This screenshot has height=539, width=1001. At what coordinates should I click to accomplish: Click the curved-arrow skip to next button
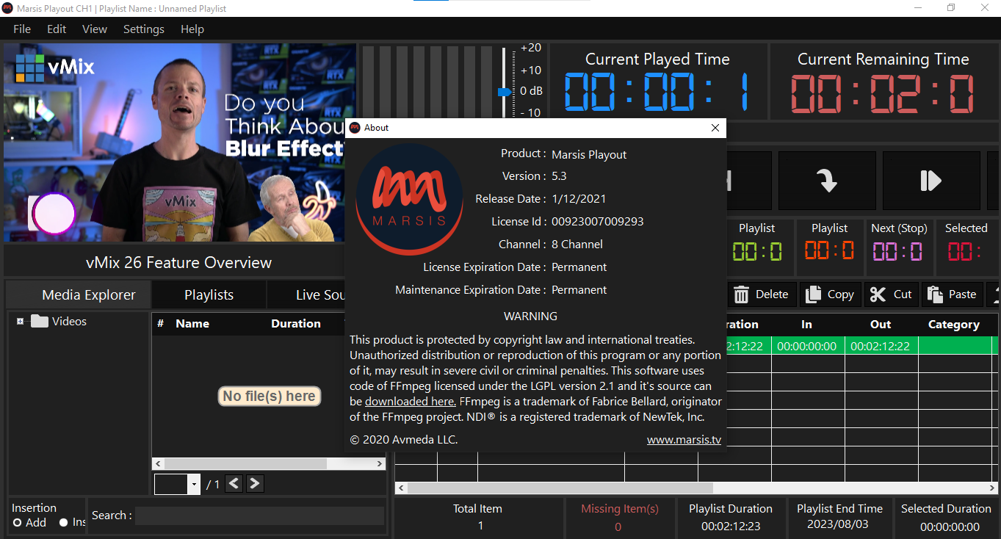coord(827,181)
